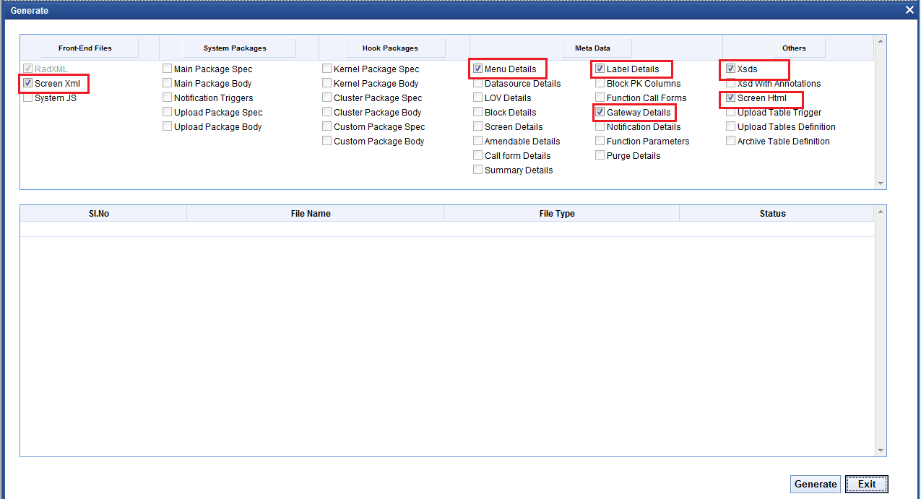
Task: Tick Kernel Package Body checkbox
Action: [327, 84]
